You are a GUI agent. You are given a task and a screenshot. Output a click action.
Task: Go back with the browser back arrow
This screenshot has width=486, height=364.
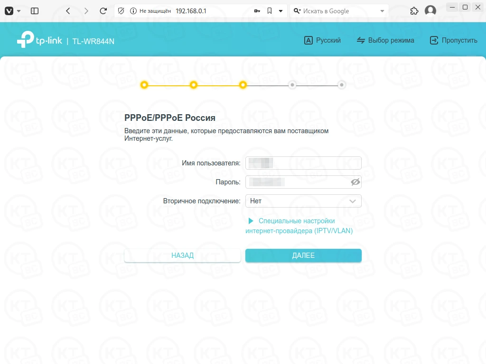click(68, 11)
